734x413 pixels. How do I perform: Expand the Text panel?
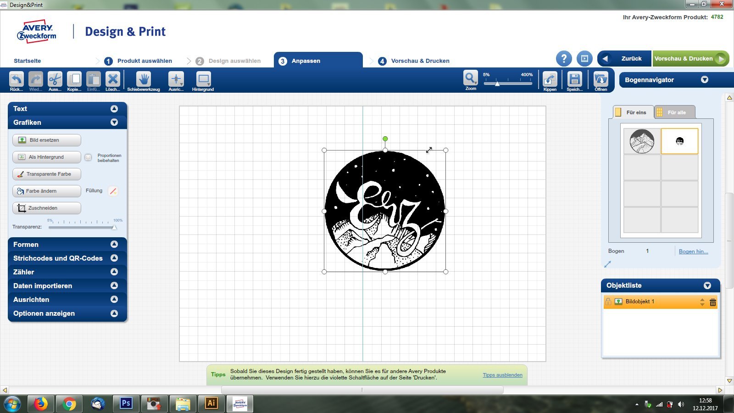coord(114,109)
